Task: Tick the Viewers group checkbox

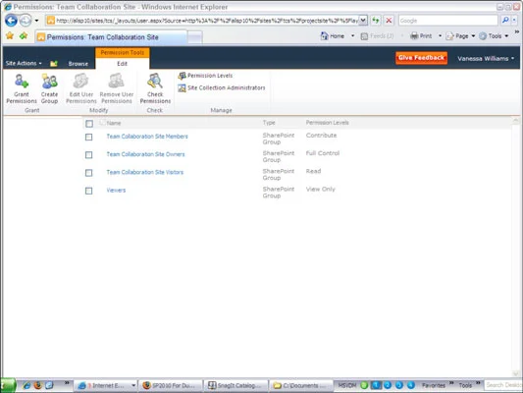Action: point(88,191)
